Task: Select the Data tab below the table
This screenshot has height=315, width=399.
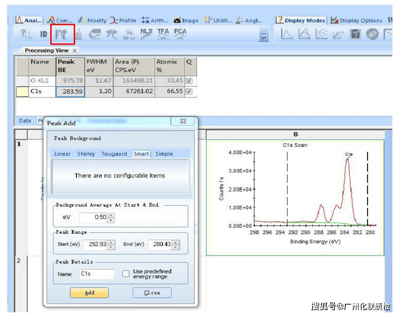Action: point(25,121)
